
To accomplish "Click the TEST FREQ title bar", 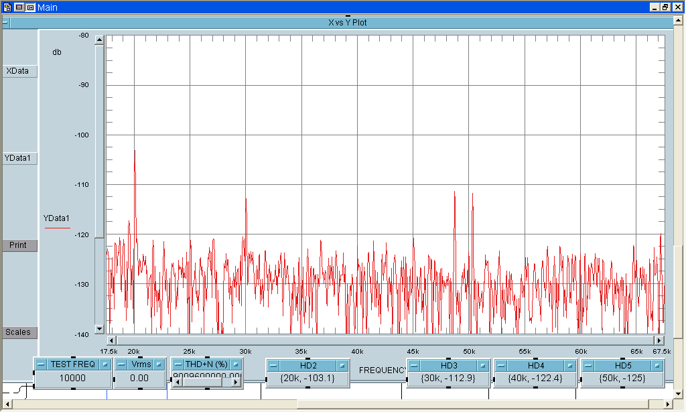I will 72,364.
